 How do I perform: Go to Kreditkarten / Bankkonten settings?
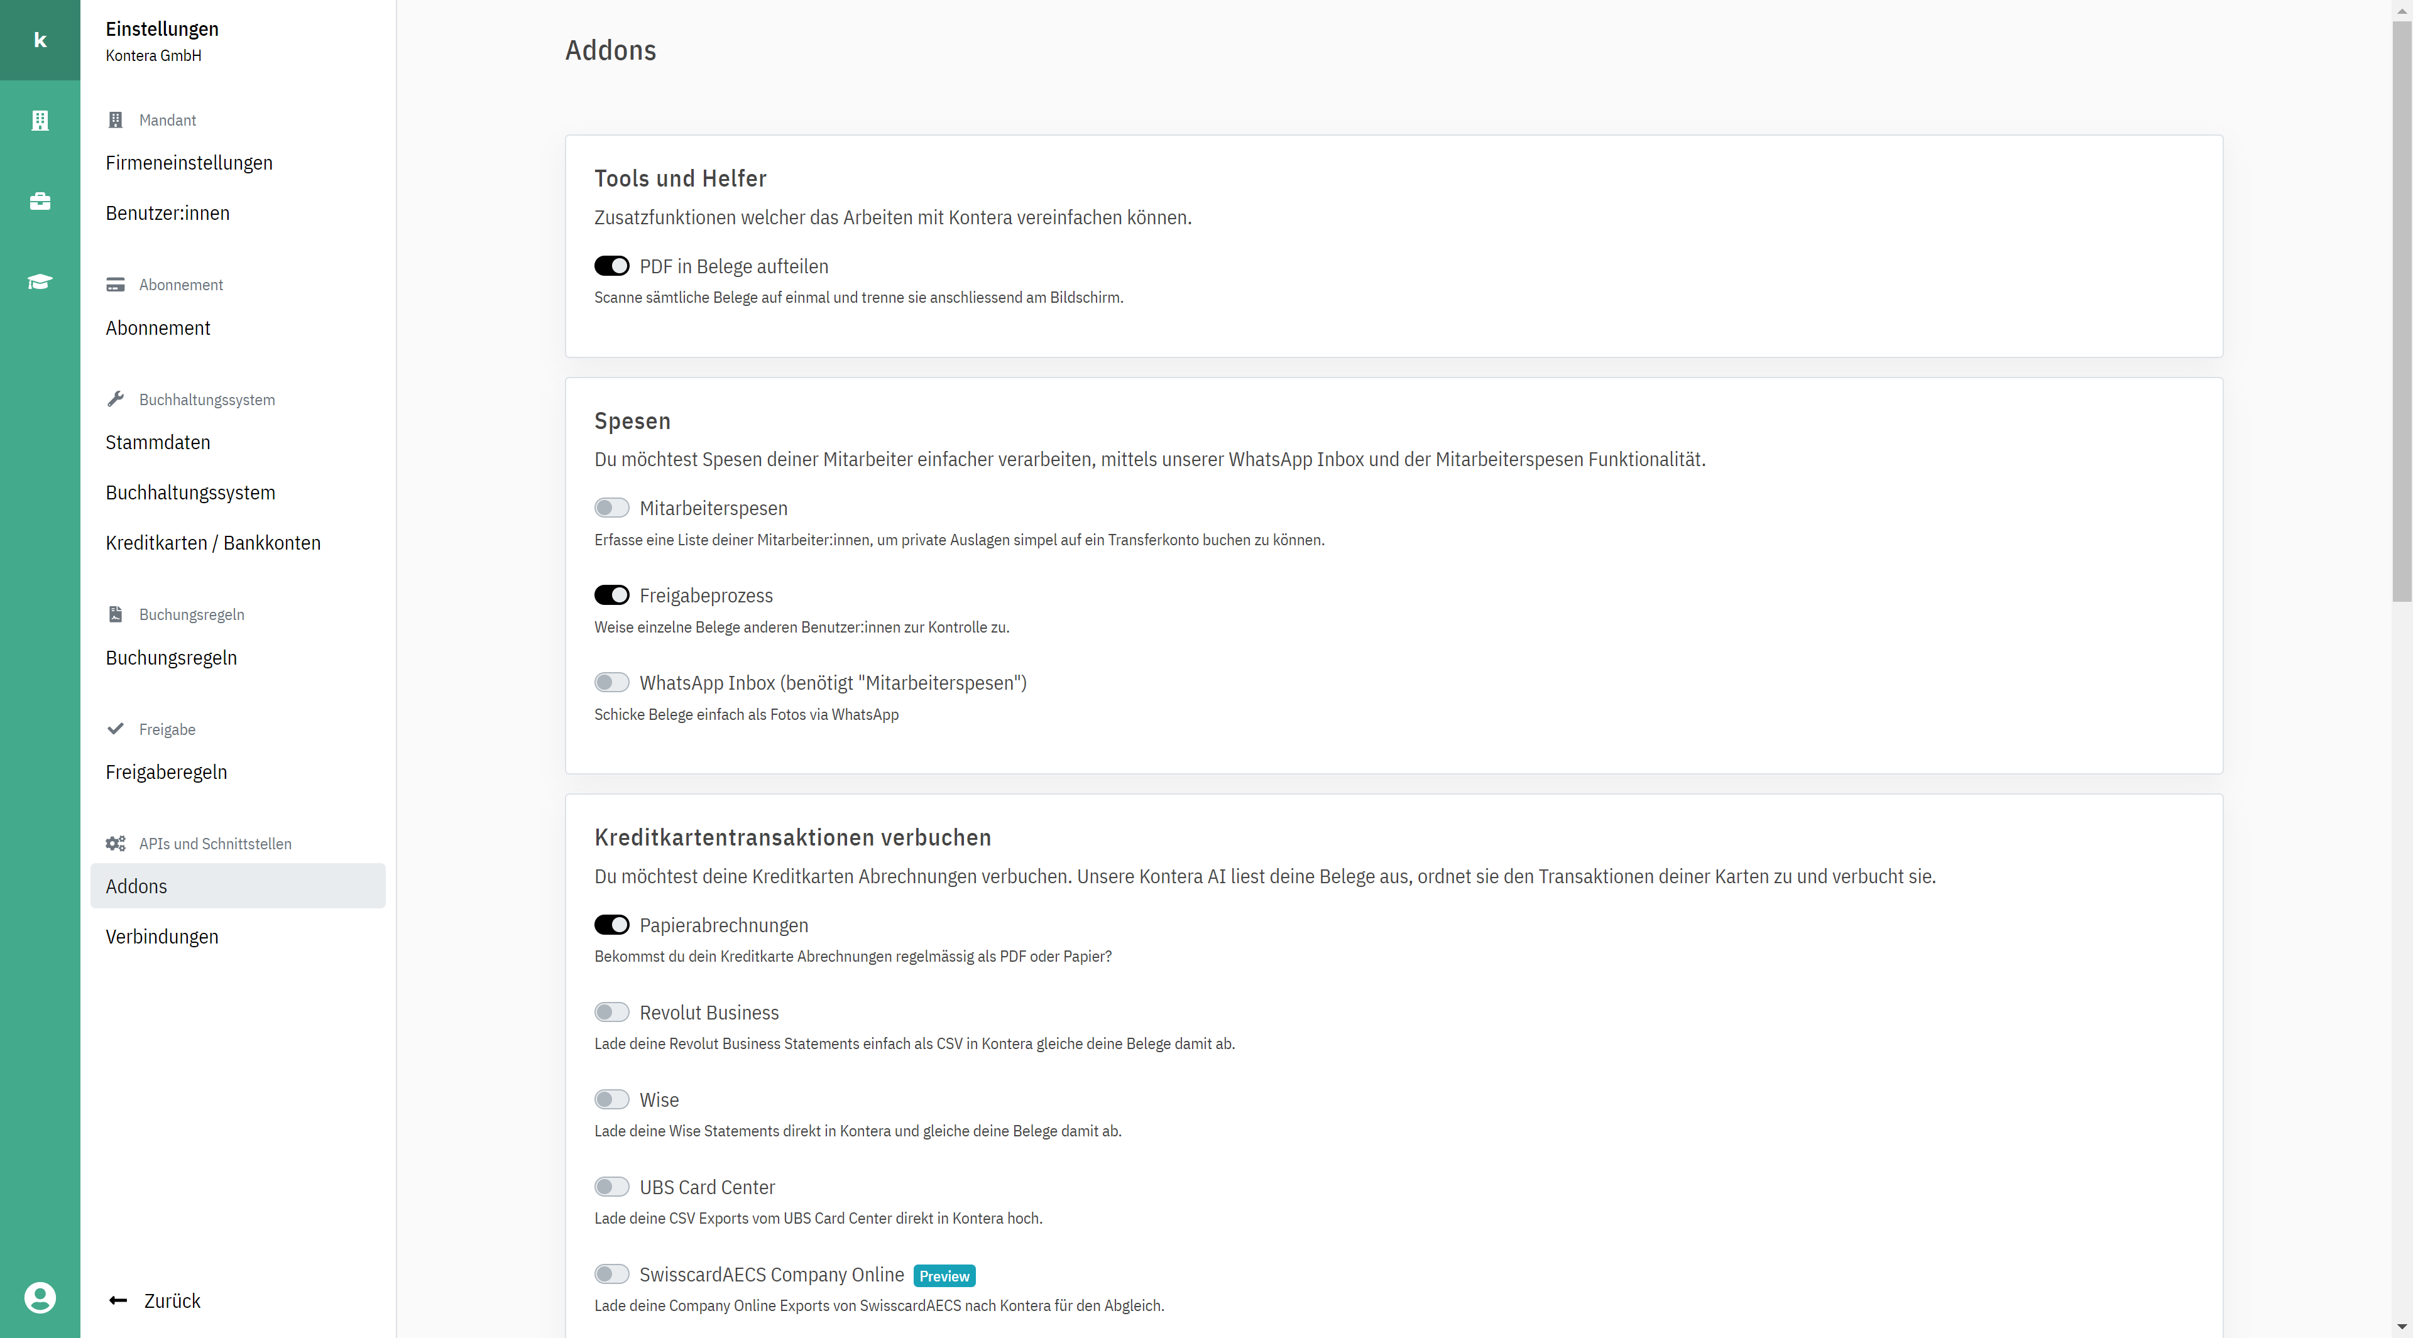pyautogui.click(x=214, y=543)
